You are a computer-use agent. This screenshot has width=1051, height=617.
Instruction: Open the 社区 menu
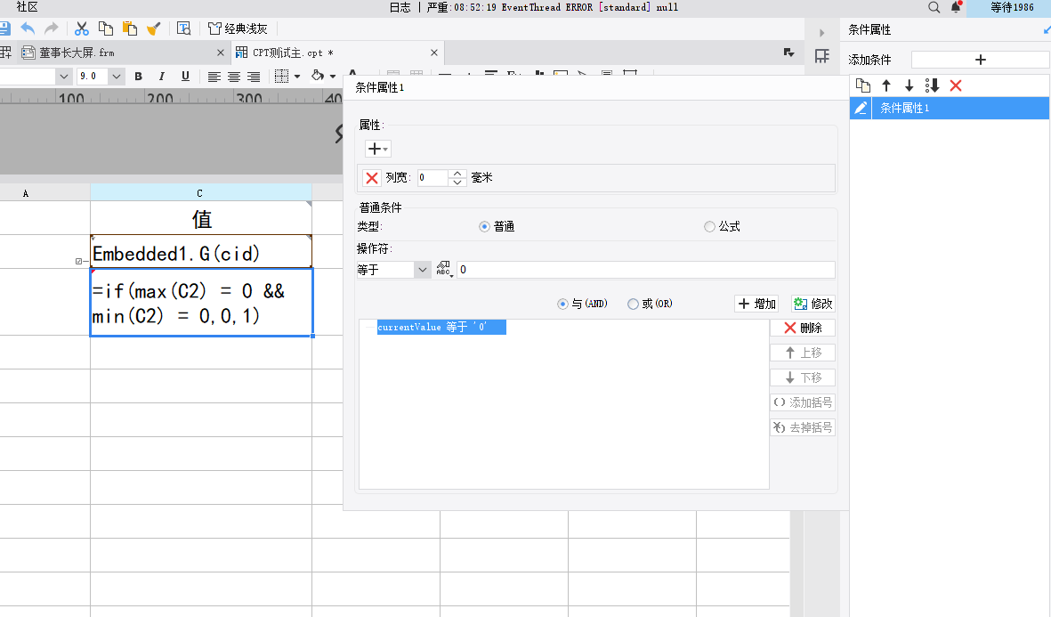point(27,7)
